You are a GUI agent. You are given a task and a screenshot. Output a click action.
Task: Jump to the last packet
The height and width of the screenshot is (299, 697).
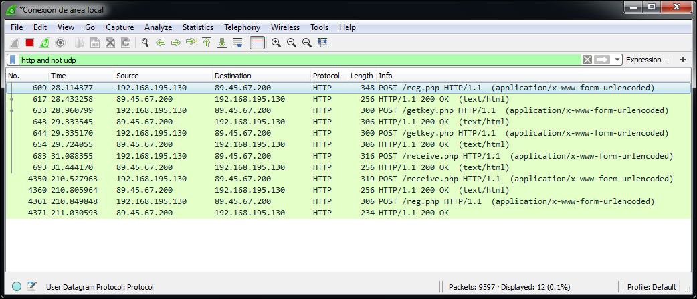pyautogui.click(x=222, y=43)
